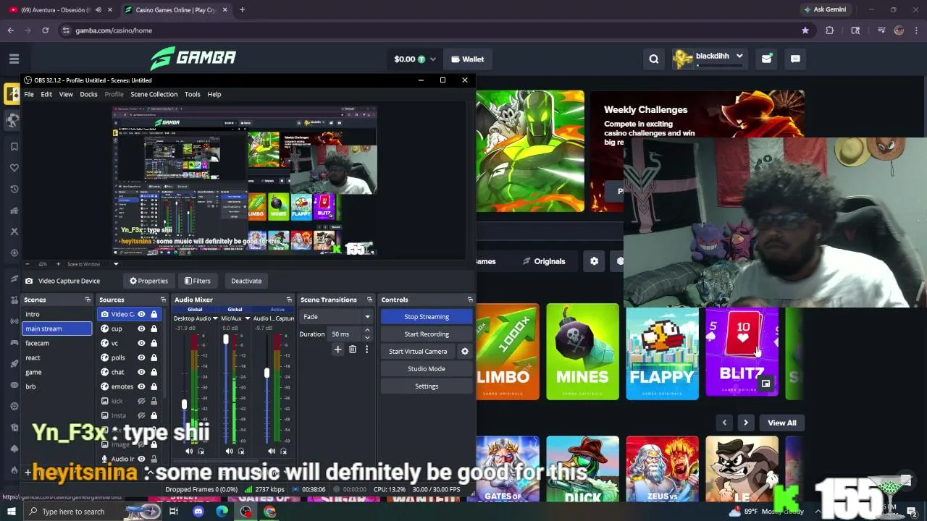Screen dimensions: 927x521
Task: Click Stop Streaming in OBS
Action: coord(427,317)
